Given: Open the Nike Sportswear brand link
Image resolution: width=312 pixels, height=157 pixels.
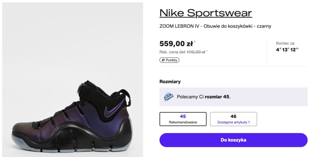Looking at the screenshot, I should [206, 13].
